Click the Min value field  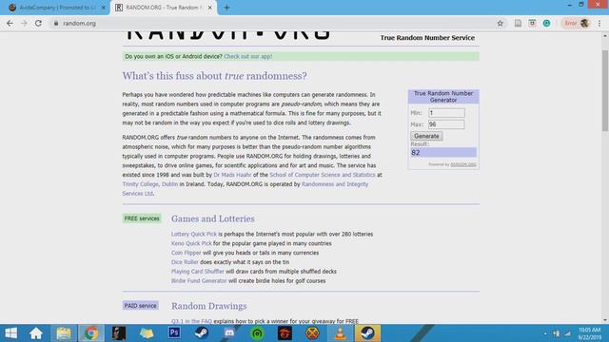click(446, 113)
